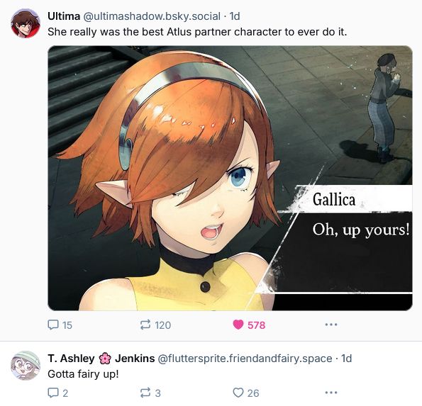Open the Gallica screenshot image
The height and width of the screenshot is (406, 422).
pyautogui.click(x=230, y=178)
